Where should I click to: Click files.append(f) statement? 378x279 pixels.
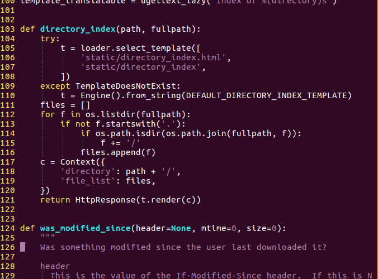[118, 152]
